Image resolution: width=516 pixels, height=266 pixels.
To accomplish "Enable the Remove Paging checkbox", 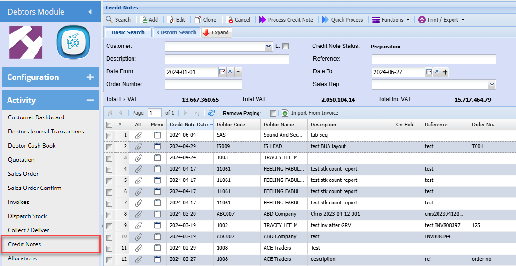I will tap(273, 113).
